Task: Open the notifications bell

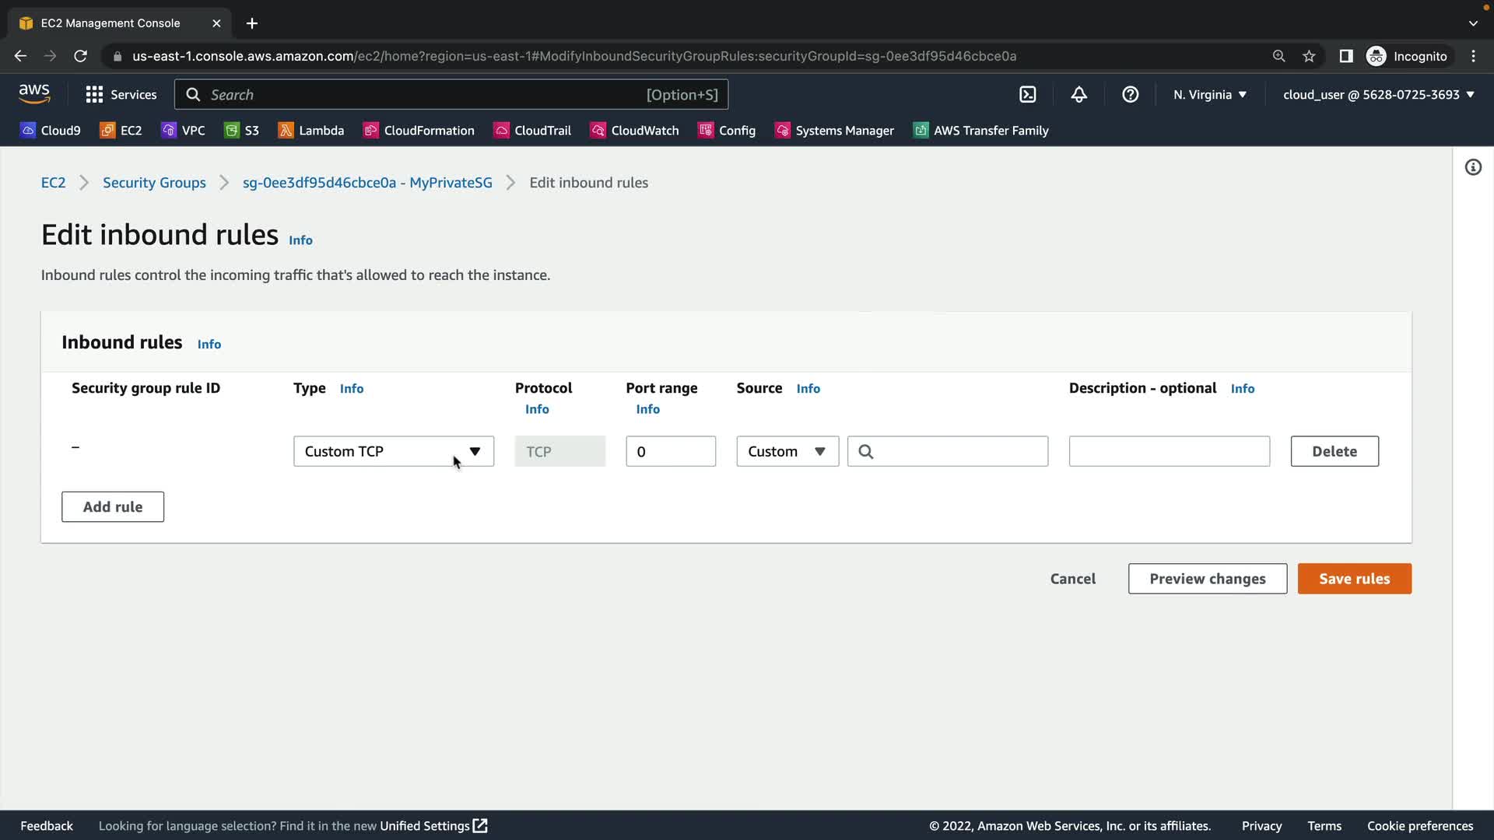Action: click(x=1078, y=95)
